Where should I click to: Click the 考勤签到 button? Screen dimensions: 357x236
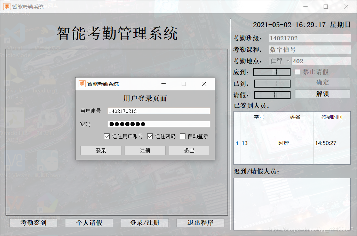[33, 222]
